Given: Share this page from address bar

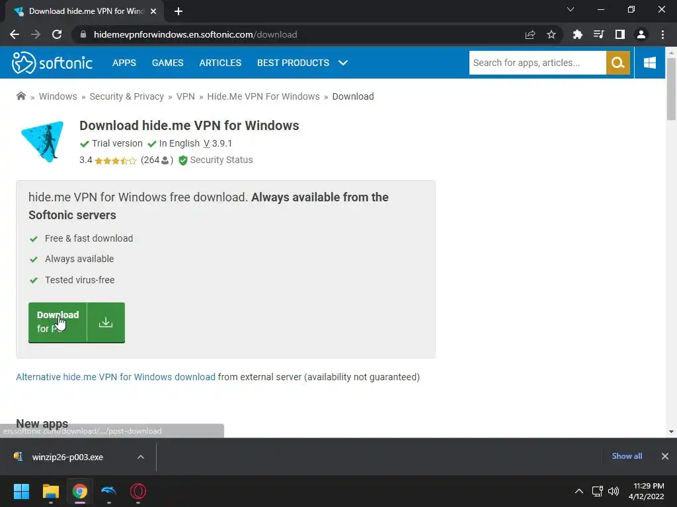Looking at the screenshot, I should click(x=530, y=34).
